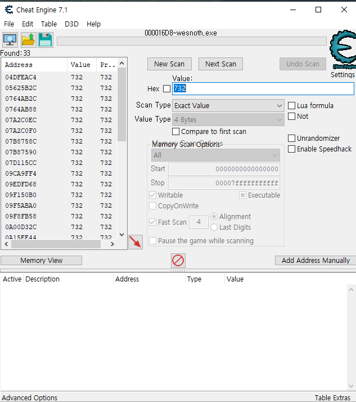Select address 09F8FB58 row
The image size is (356, 402).
click(60, 216)
